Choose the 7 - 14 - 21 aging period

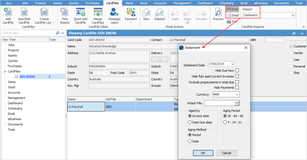[x=225, y=122]
